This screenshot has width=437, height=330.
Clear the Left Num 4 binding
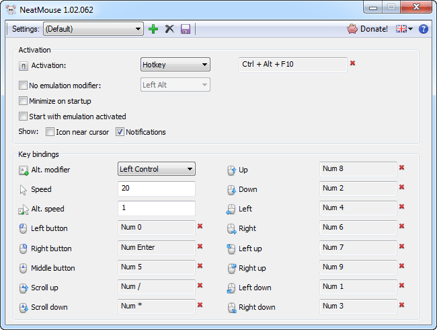(x=401, y=206)
